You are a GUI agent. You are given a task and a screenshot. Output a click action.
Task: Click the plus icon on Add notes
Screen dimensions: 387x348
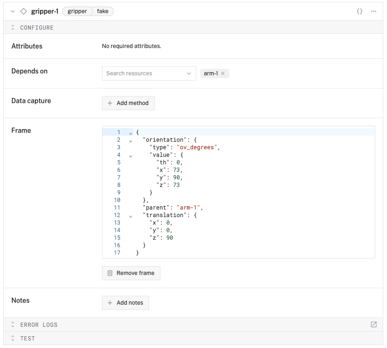110,303
